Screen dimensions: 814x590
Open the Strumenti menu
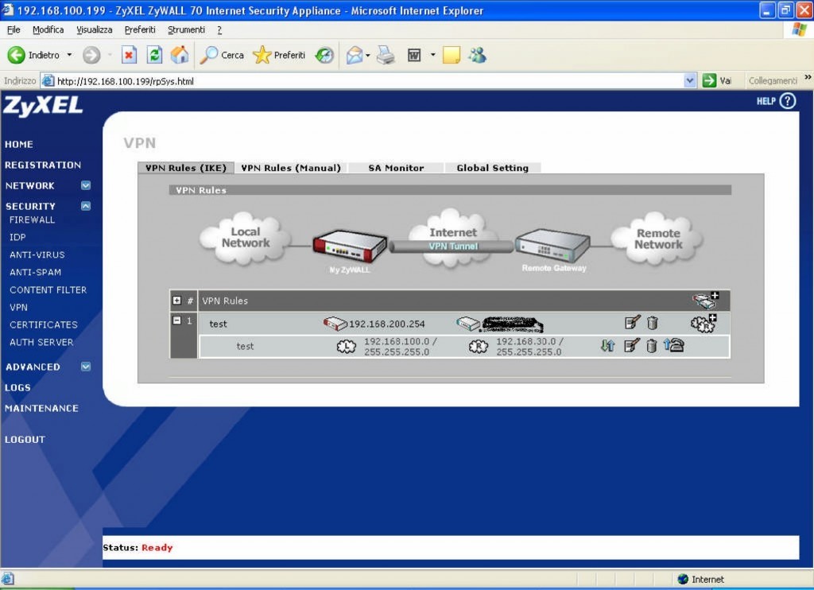(x=186, y=29)
